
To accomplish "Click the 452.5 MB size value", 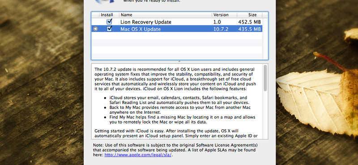I will point(250,22).
